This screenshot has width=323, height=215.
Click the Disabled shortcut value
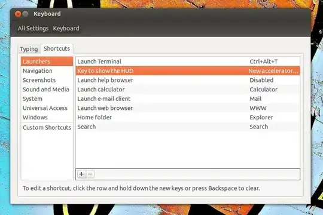click(x=261, y=80)
